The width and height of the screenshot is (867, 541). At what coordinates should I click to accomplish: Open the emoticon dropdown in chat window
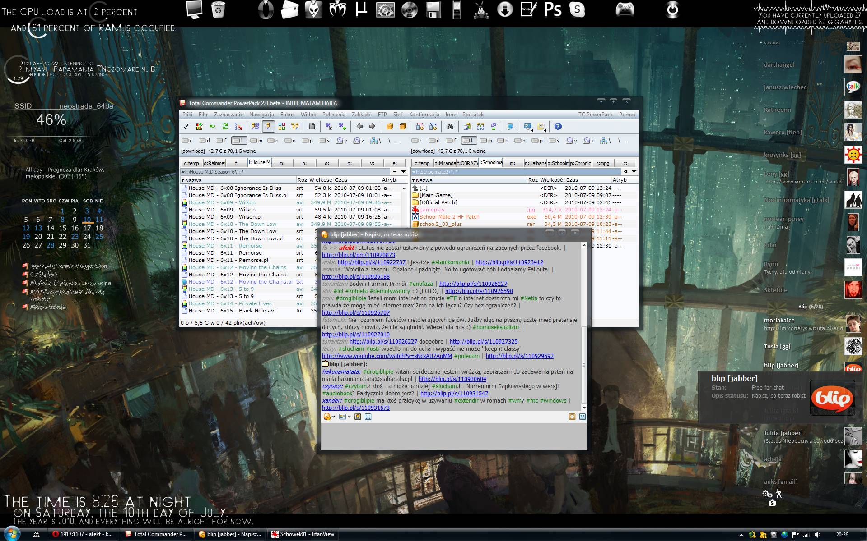[x=333, y=417]
